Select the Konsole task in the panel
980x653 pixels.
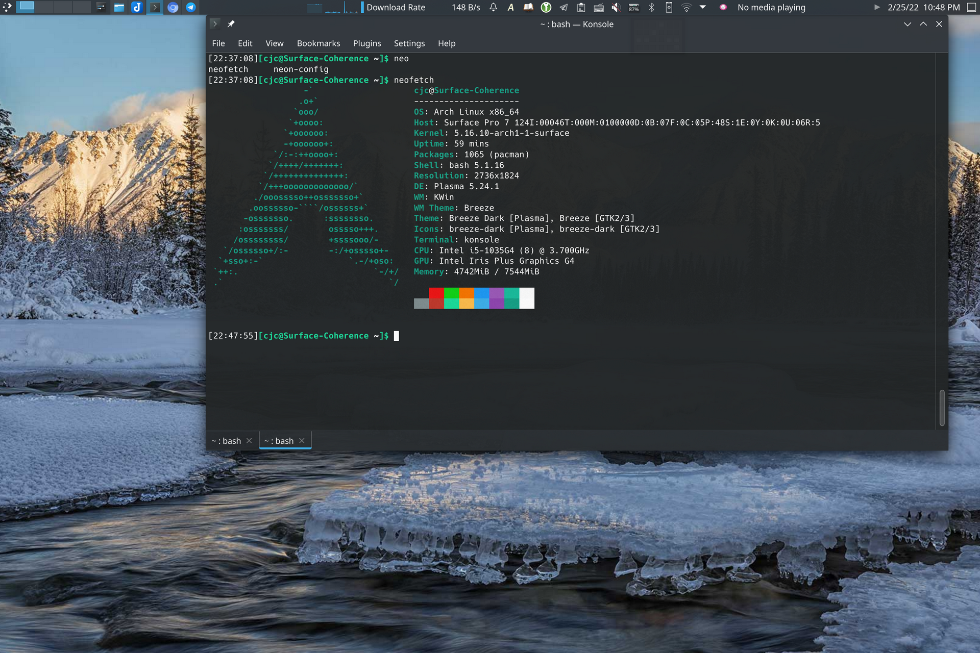tap(155, 7)
